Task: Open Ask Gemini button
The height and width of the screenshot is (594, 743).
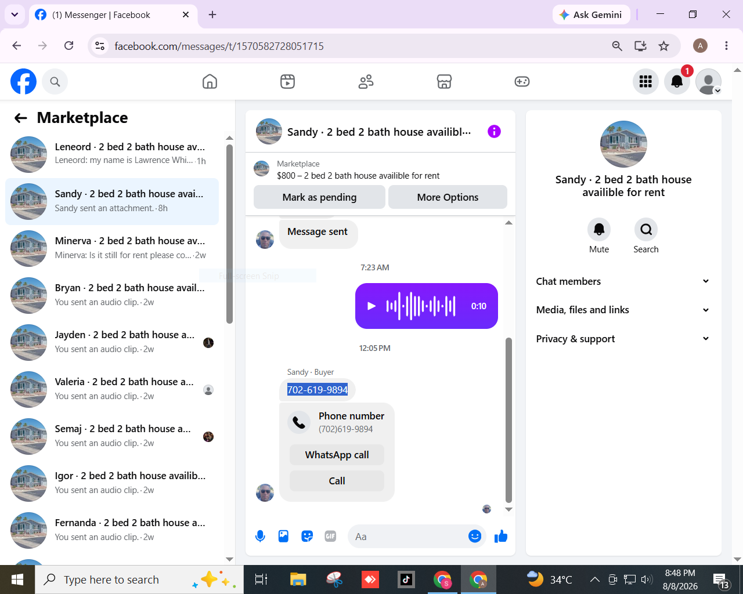Action: (x=591, y=15)
